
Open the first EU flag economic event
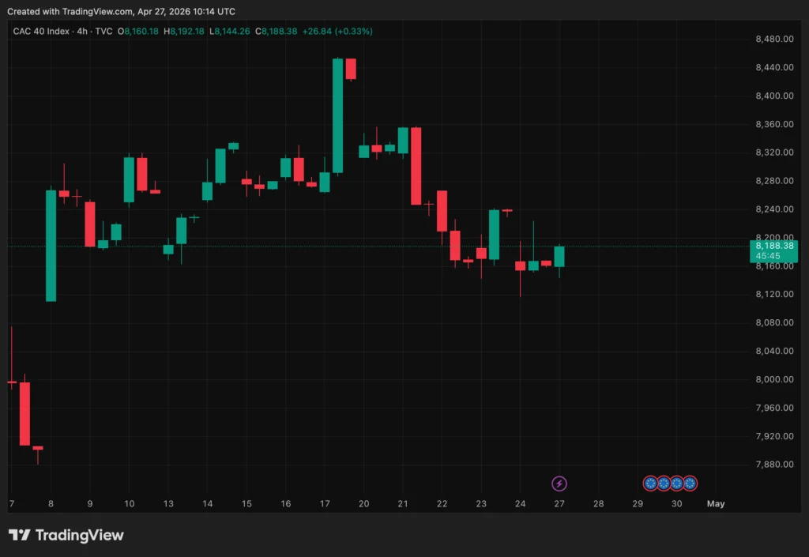coord(650,483)
